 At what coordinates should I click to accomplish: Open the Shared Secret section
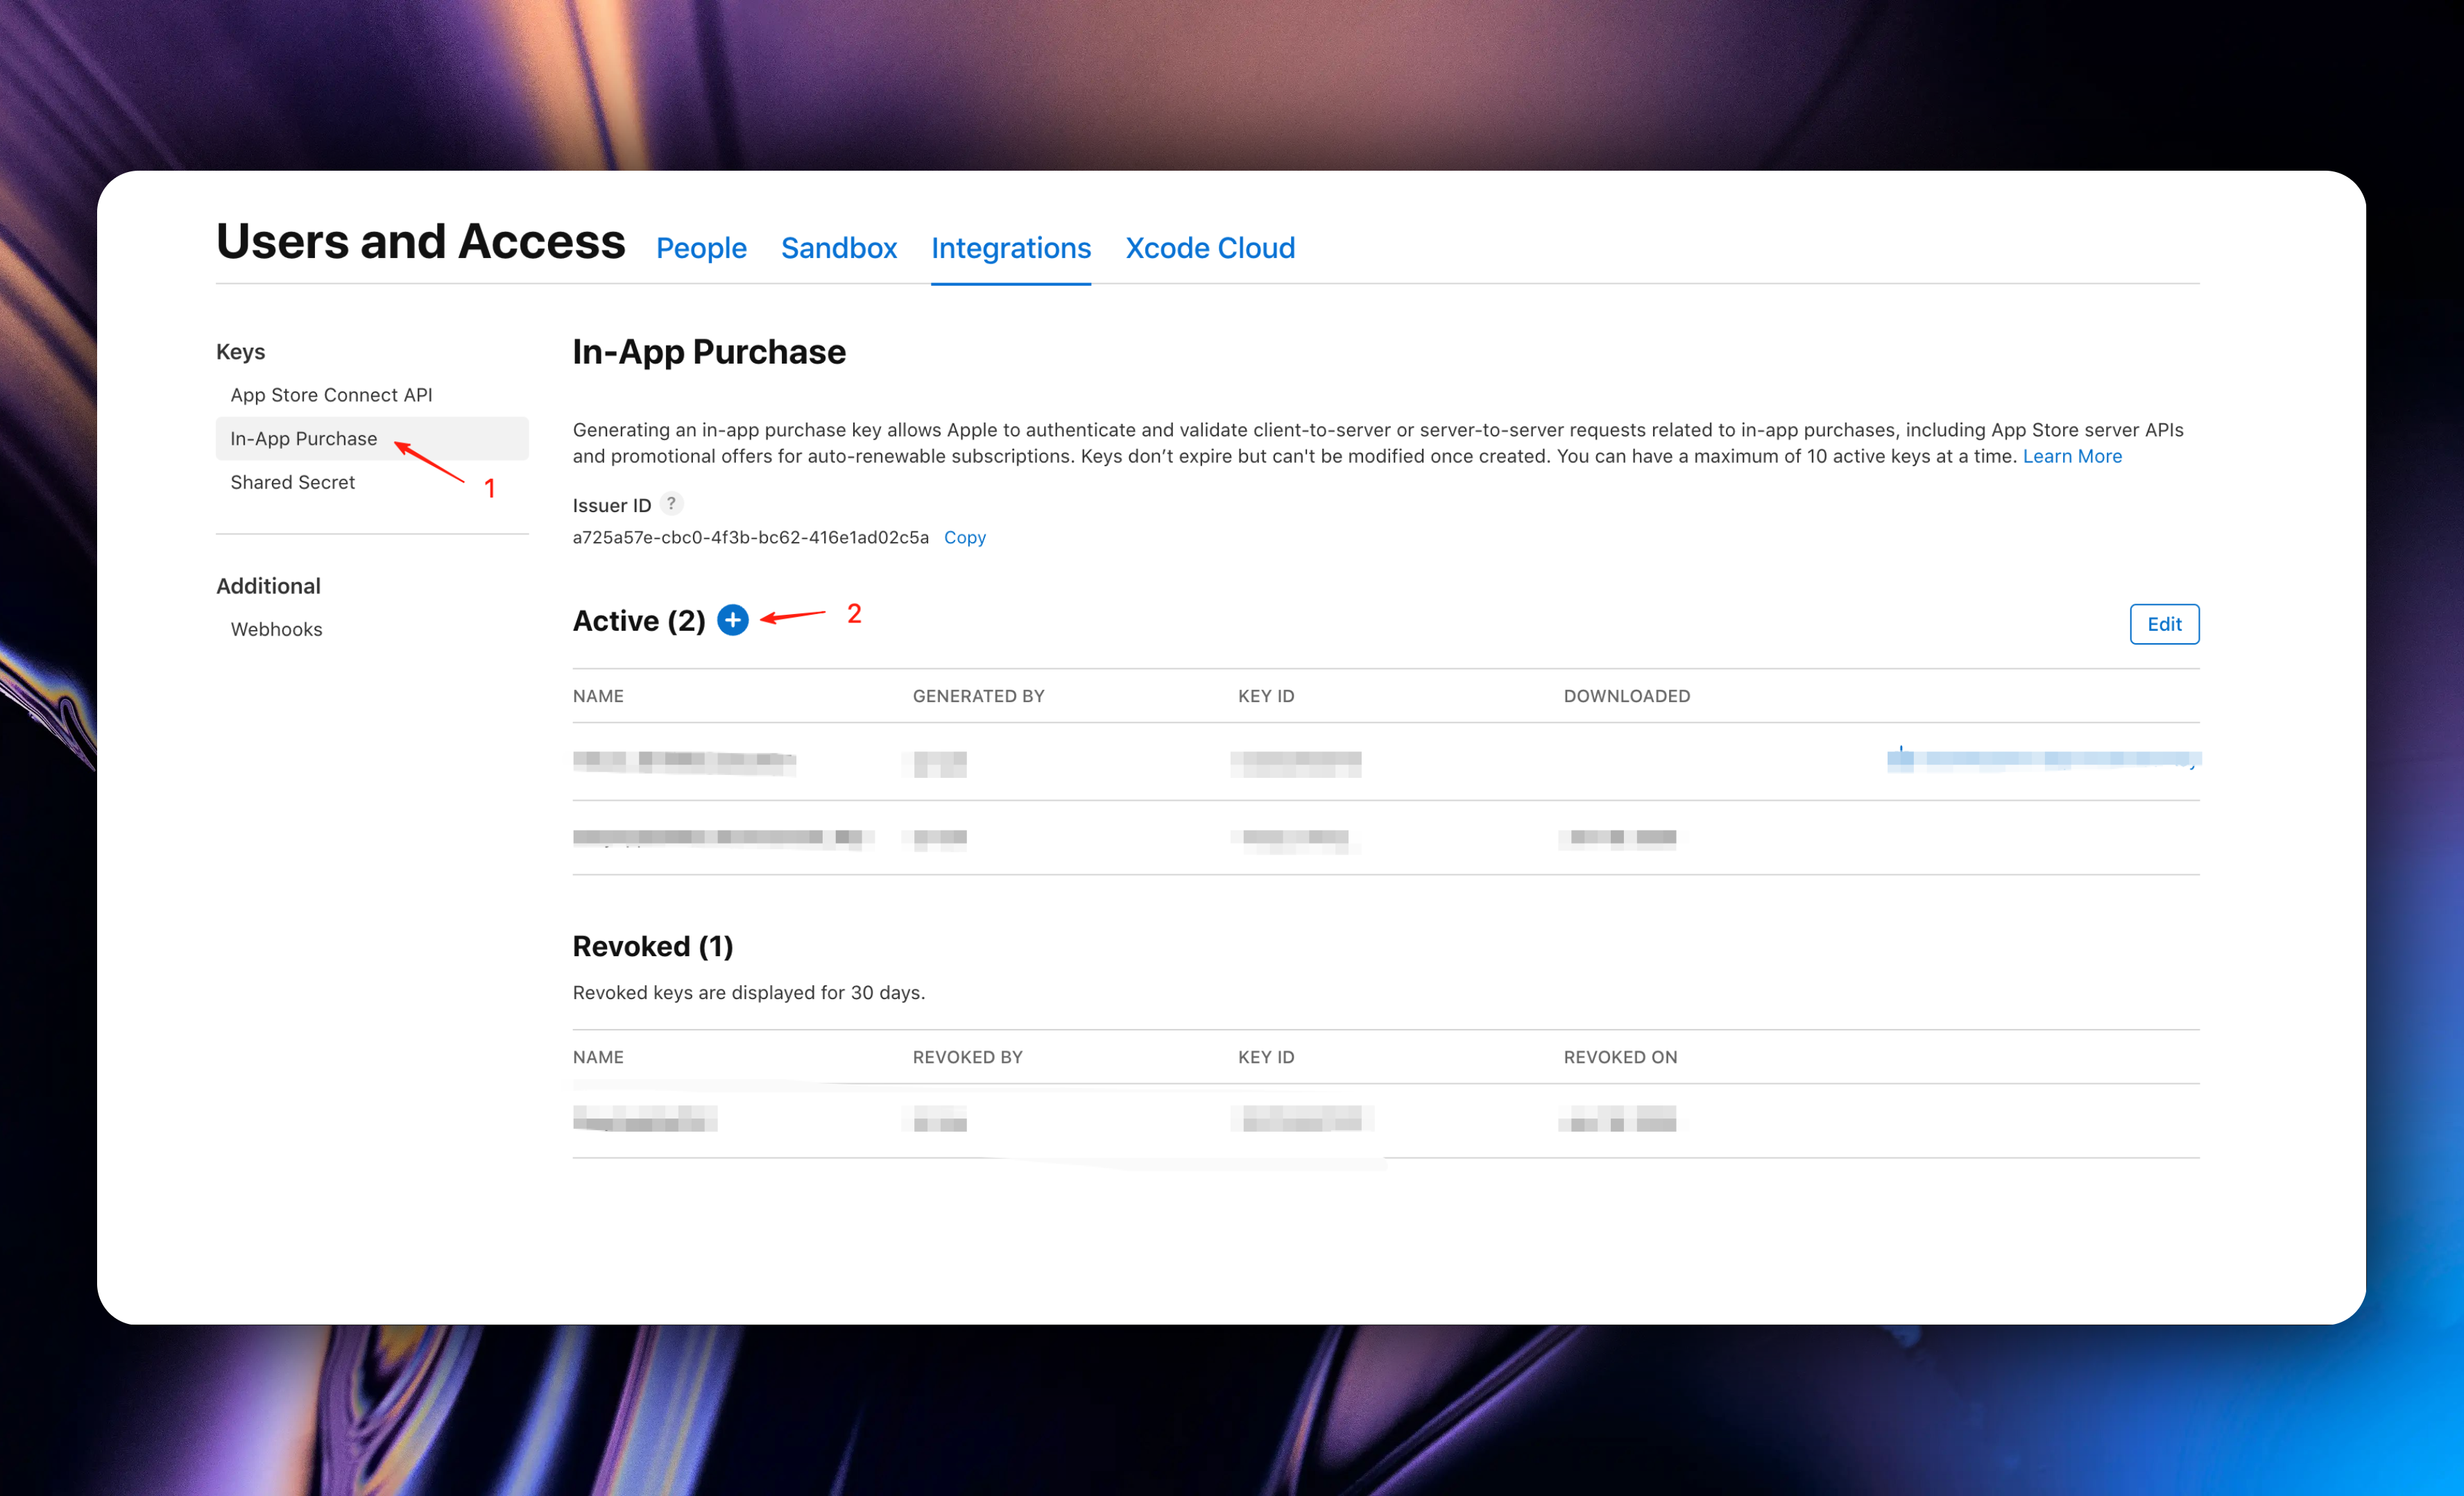coord(292,482)
